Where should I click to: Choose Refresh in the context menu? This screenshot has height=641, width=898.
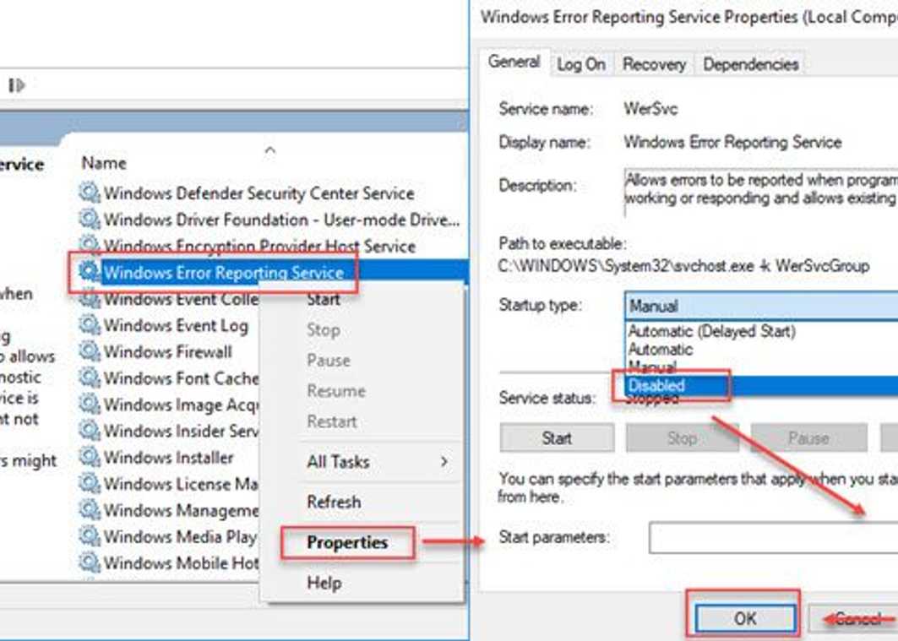point(334,502)
